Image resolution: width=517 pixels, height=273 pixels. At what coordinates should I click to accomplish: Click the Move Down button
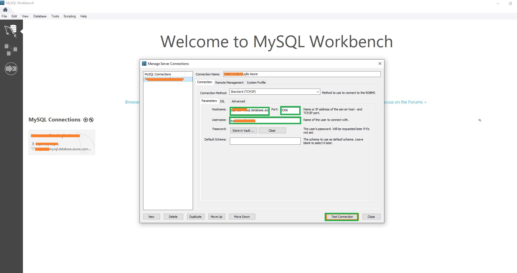pos(242,217)
